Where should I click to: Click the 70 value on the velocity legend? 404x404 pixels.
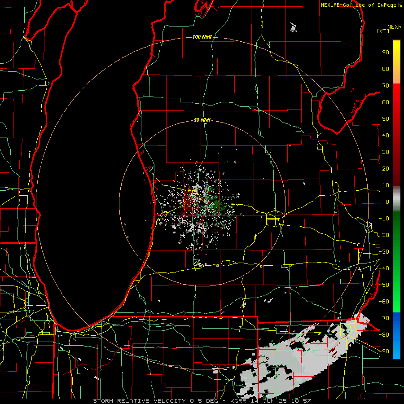[386, 86]
